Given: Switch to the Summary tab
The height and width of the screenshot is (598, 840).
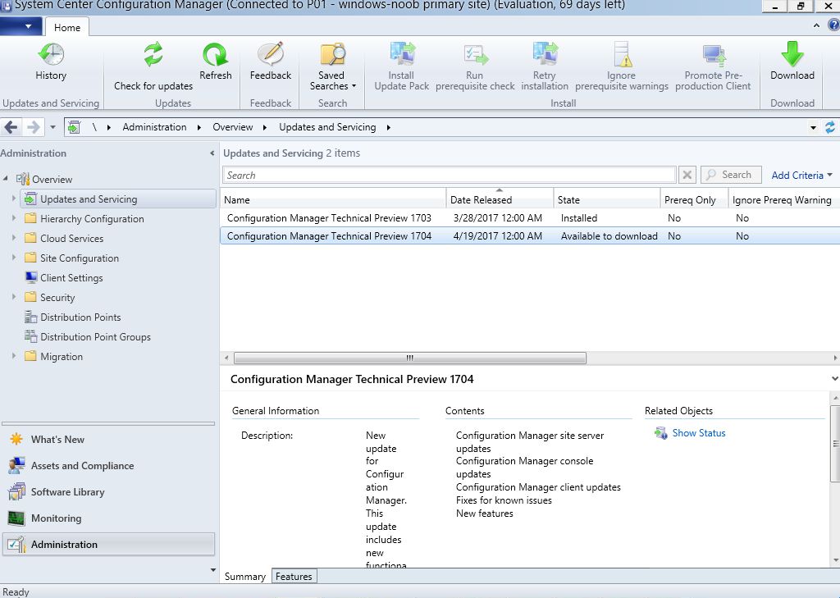Looking at the screenshot, I should (x=245, y=577).
